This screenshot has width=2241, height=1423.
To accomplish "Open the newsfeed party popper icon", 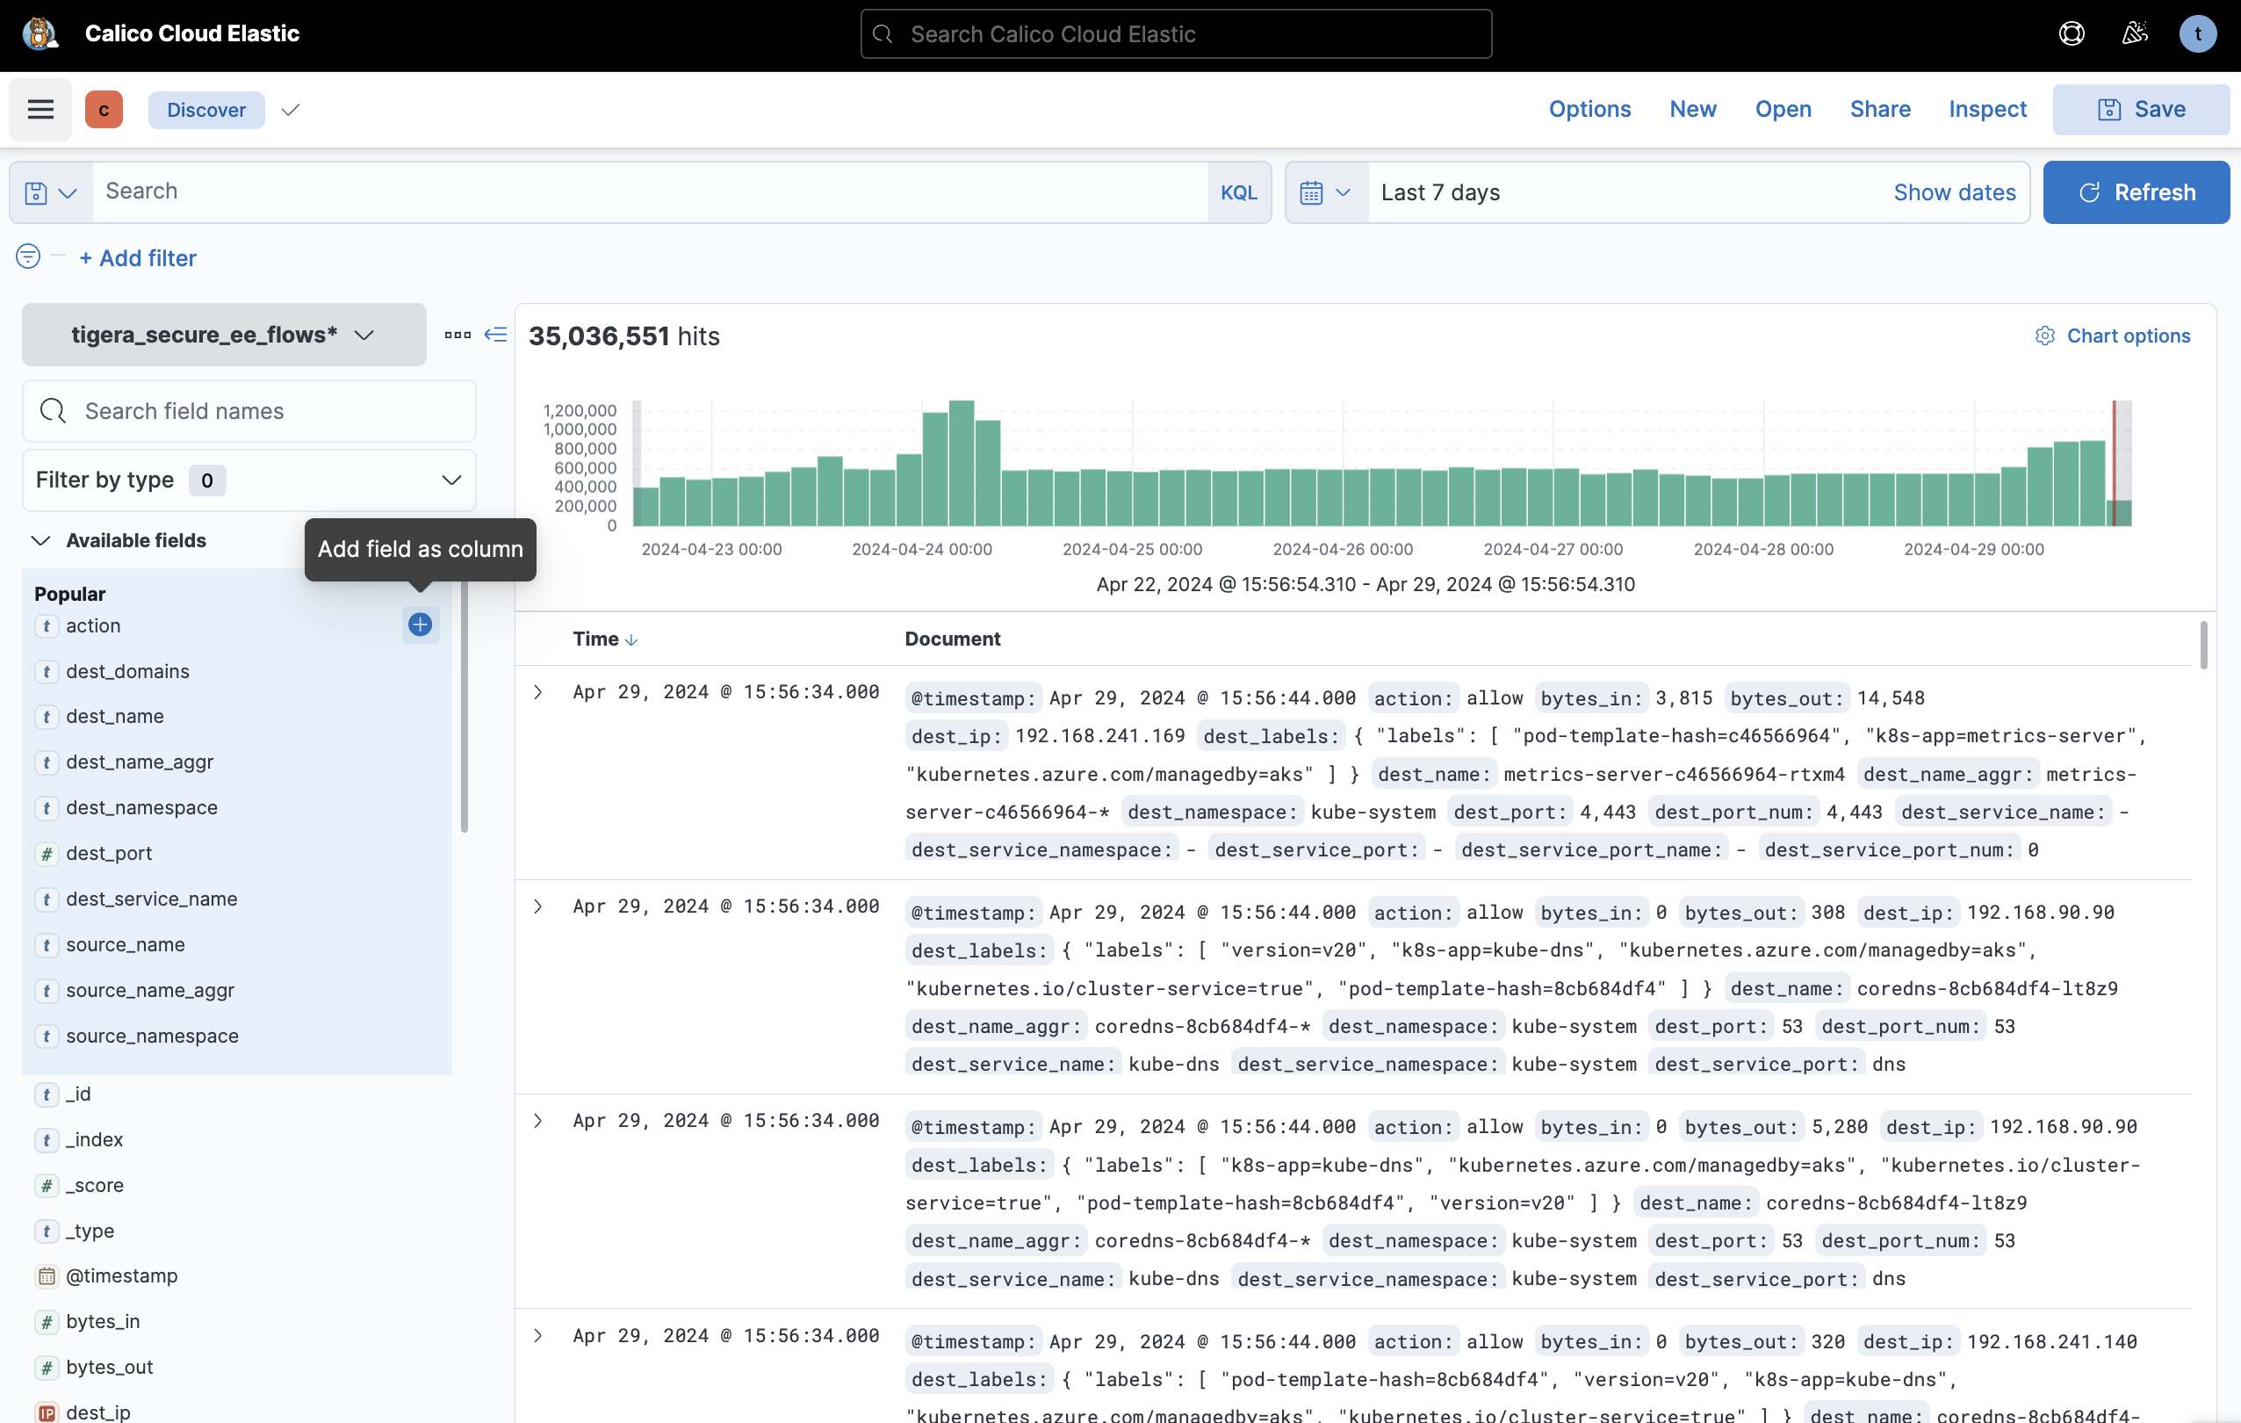I will [x=2135, y=33].
